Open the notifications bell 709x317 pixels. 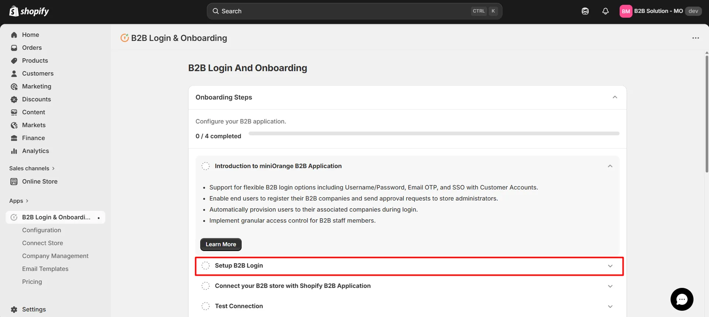(605, 11)
